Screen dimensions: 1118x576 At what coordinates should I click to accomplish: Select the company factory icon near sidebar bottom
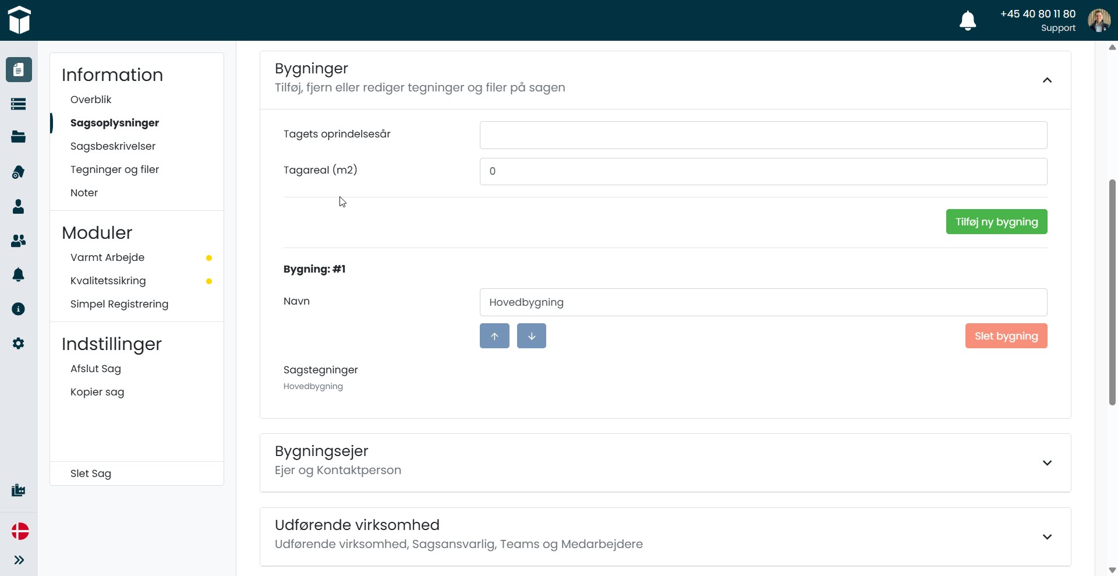pos(18,490)
